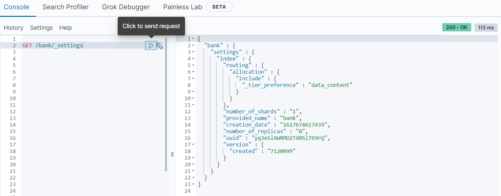The width and height of the screenshot is (501, 196).
Task: Switch to the Search Profiler tab
Action: pos(65,7)
